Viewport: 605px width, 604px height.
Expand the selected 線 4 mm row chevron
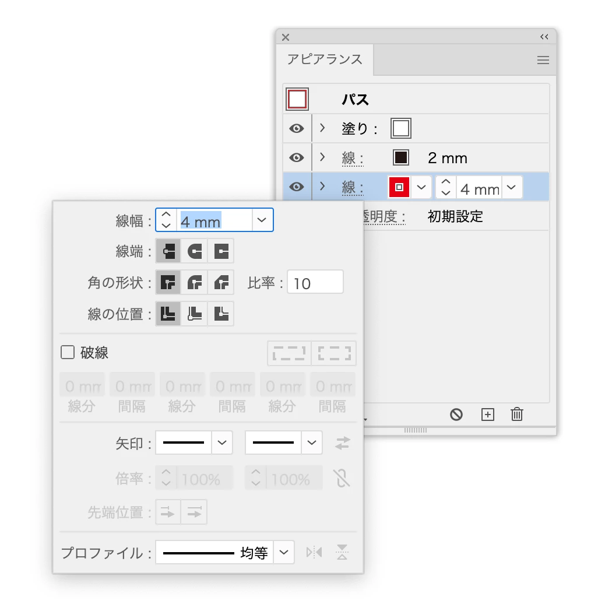322,187
